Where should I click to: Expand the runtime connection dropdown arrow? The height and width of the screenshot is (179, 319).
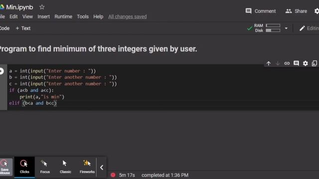point(286,28)
